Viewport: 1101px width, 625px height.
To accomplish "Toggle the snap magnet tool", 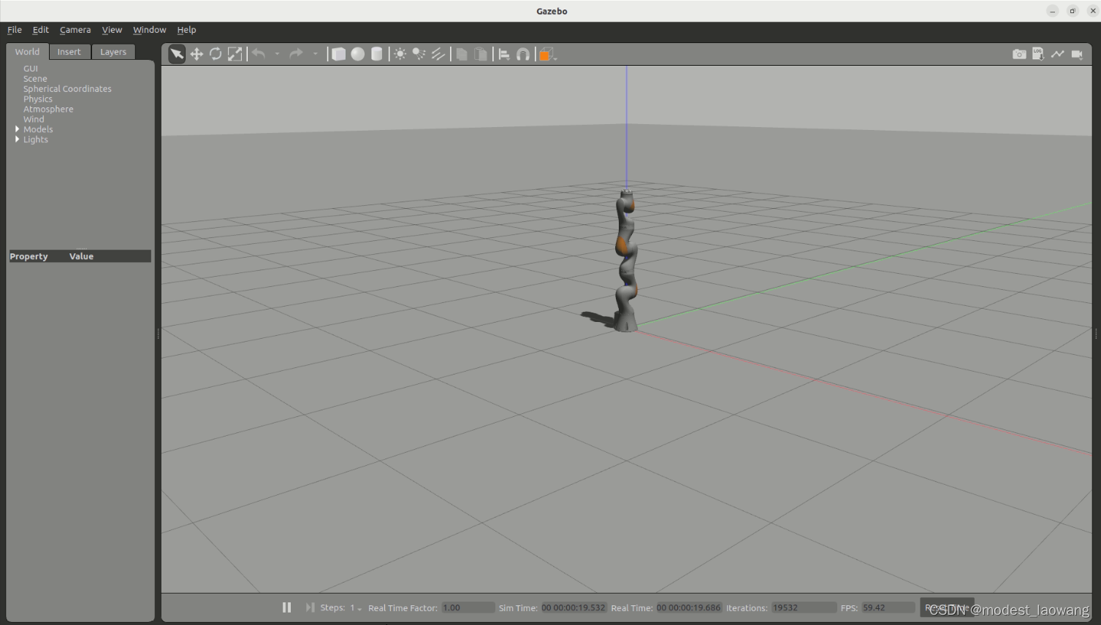I will click(x=523, y=54).
